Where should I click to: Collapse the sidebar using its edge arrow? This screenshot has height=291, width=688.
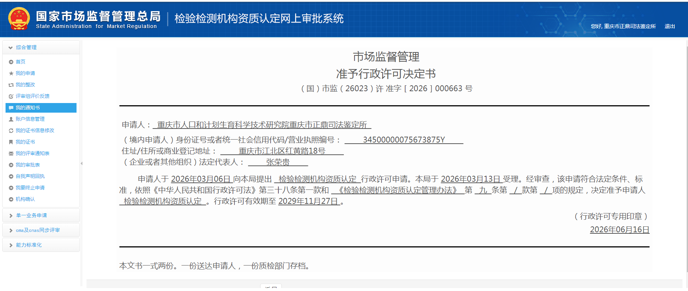point(81,163)
